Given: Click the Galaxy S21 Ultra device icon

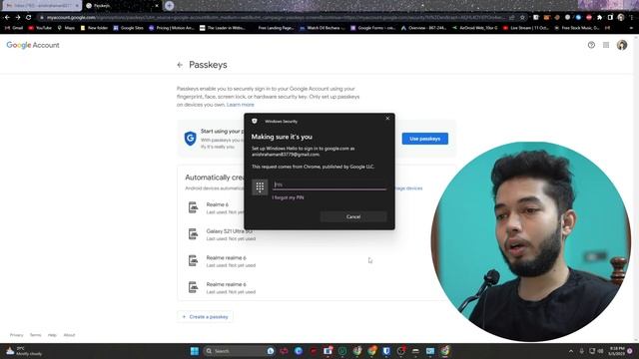Looking at the screenshot, I should coord(193,234).
